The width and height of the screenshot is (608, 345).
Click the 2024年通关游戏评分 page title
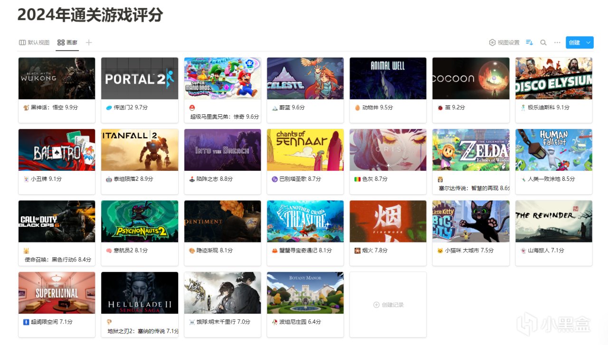tap(90, 15)
